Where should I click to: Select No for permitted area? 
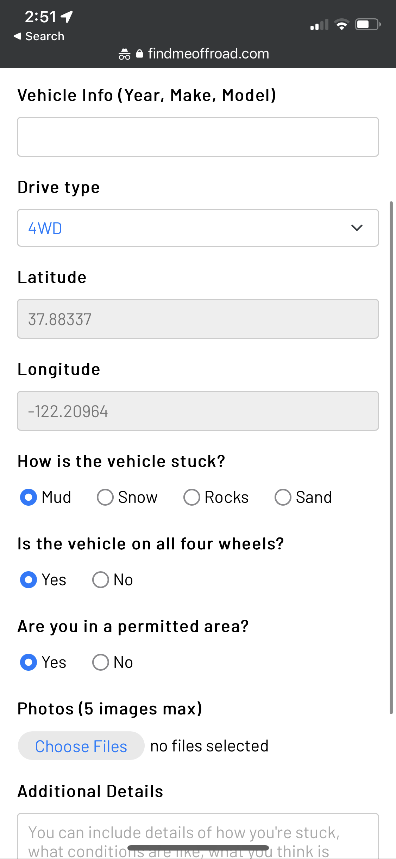tap(101, 662)
